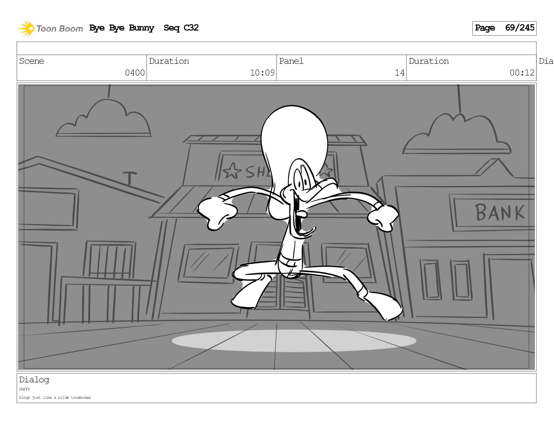Click the Duration label beside Scene
554x428 pixels.
coord(169,61)
